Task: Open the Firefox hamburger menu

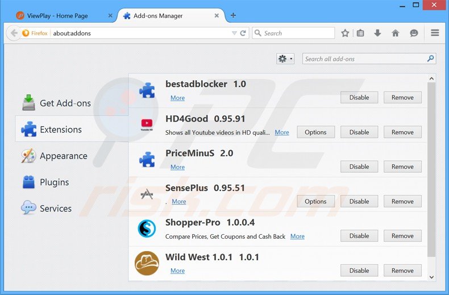Action: click(435, 33)
